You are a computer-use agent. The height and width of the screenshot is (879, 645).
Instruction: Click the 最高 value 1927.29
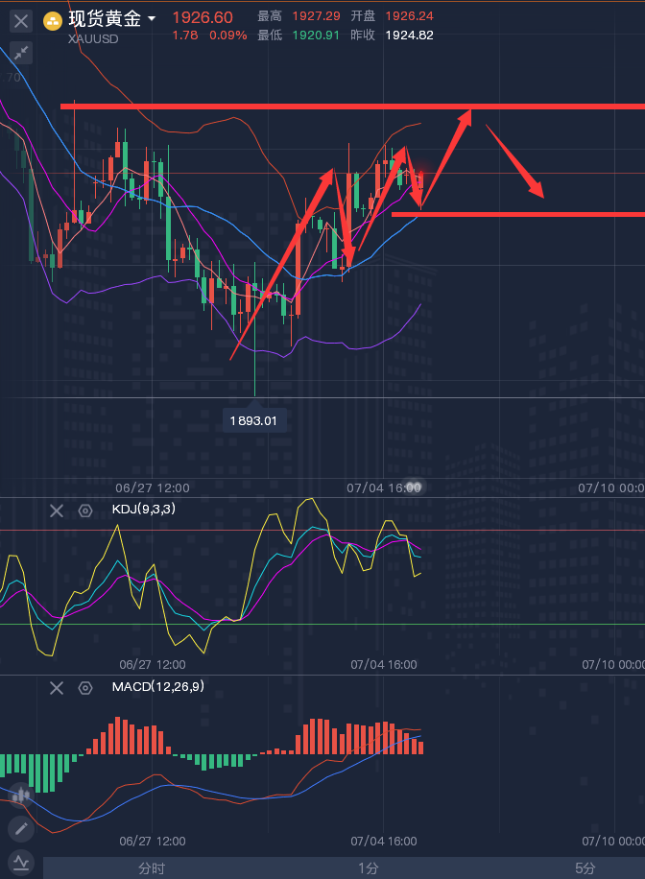(x=317, y=16)
